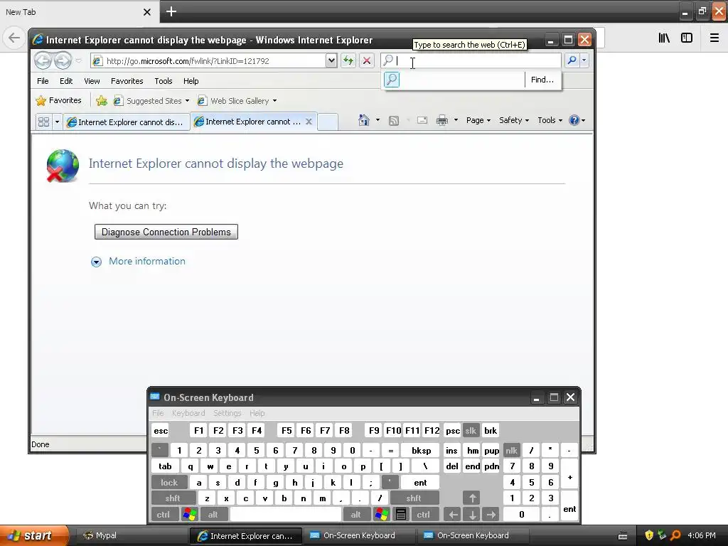Click the Read Mail icon

[x=422, y=120]
